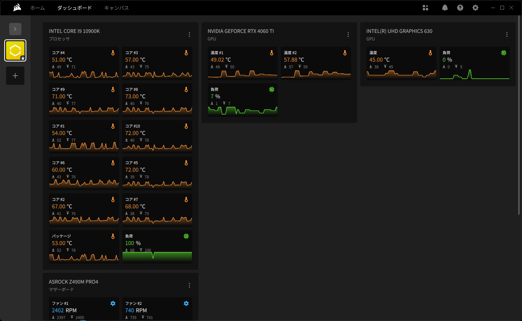
Task: Select the yellow device profile icon
Action: (x=15, y=50)
